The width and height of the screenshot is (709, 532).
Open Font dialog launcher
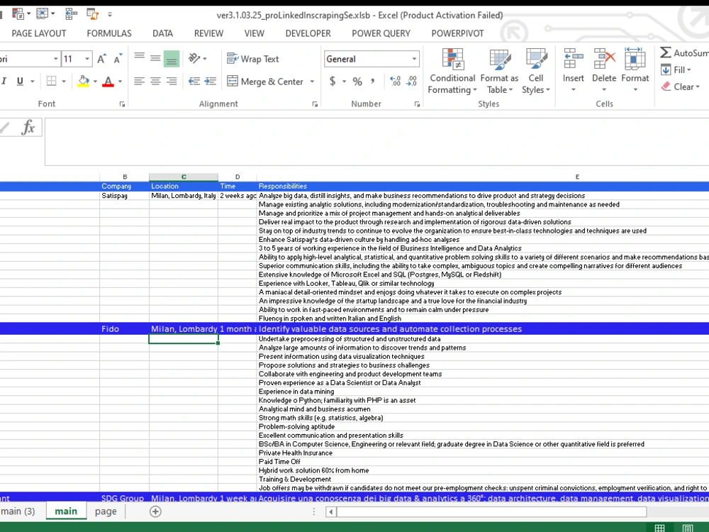122,104
